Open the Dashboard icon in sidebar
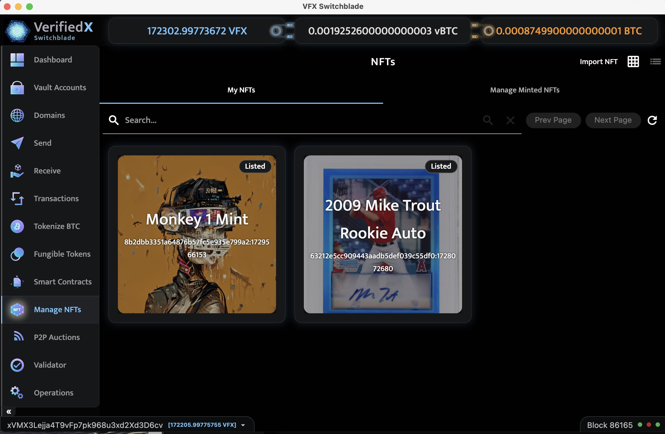 (17, 60)
